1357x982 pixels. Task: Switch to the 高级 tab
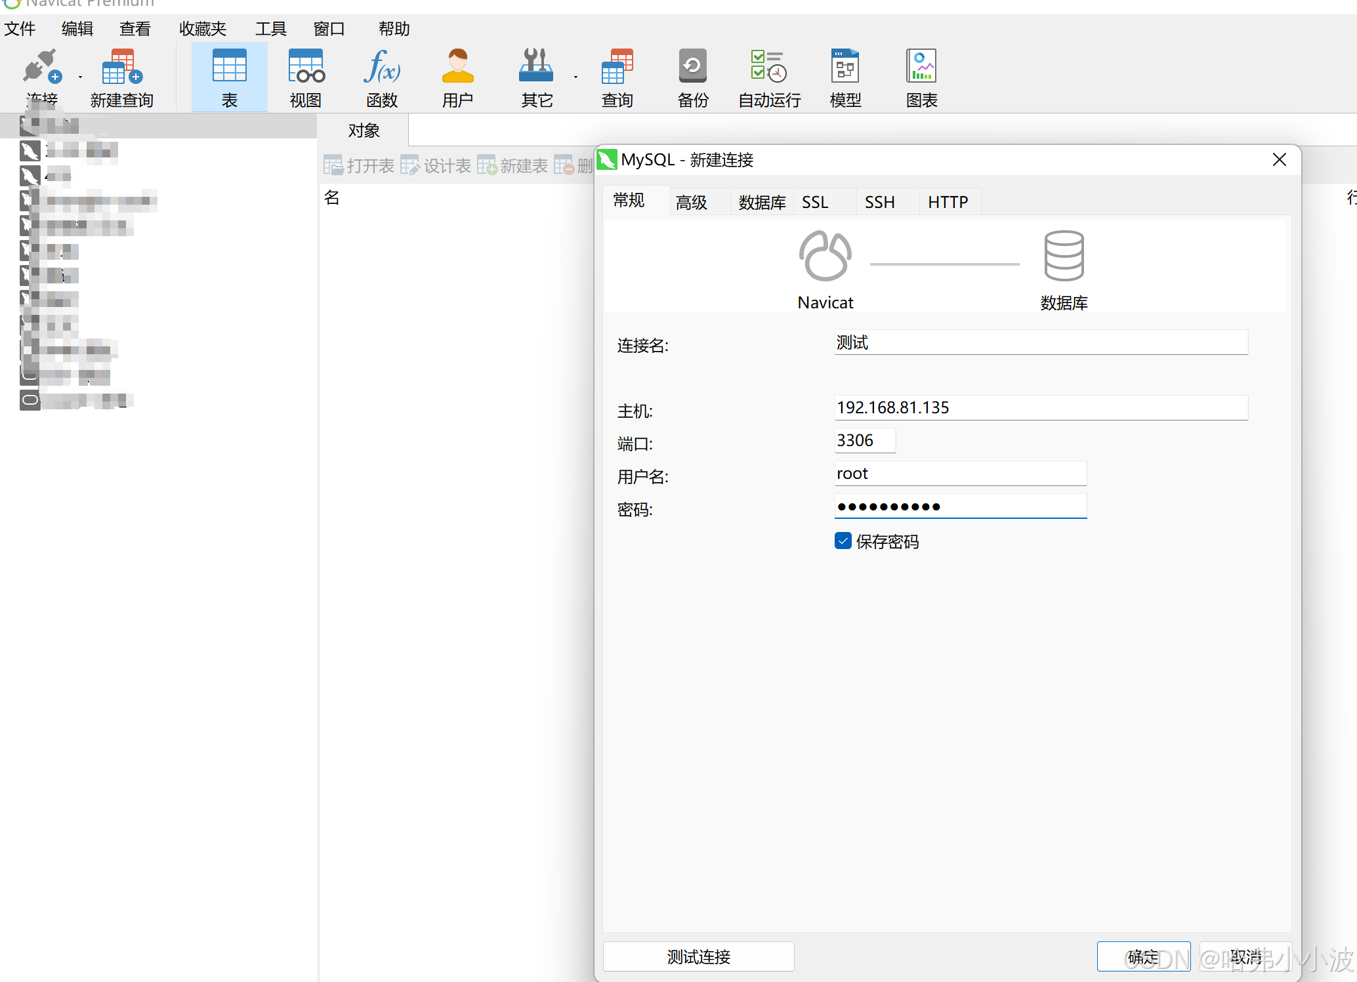click(690, 201)
